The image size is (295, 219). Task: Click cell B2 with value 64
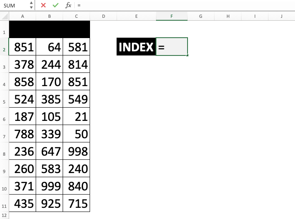49,47
